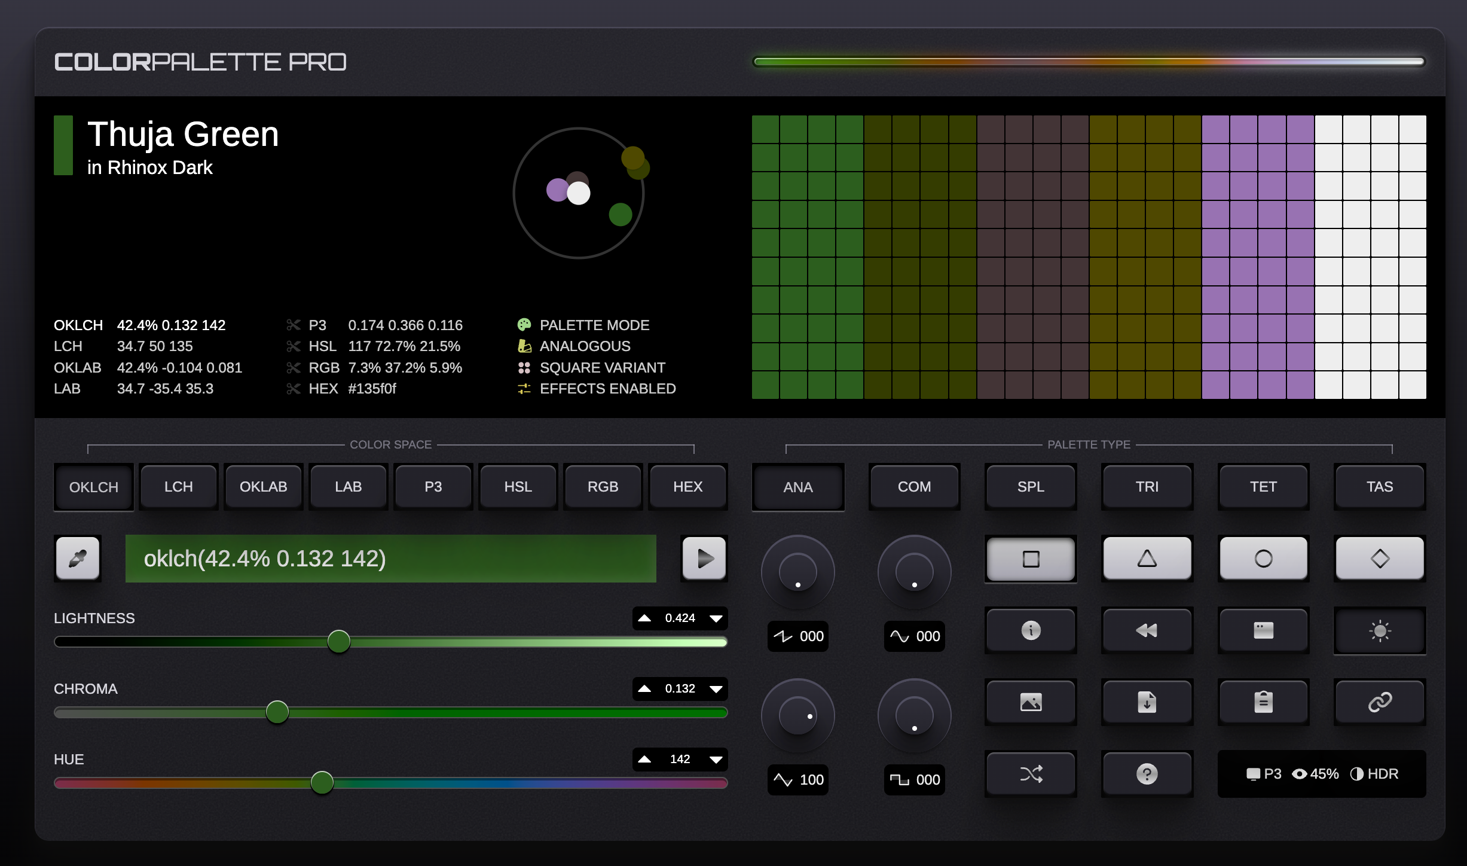Toggle the square palette shape button
The height and width of the screenshot is (866, 1467).
click(1031, 559)
